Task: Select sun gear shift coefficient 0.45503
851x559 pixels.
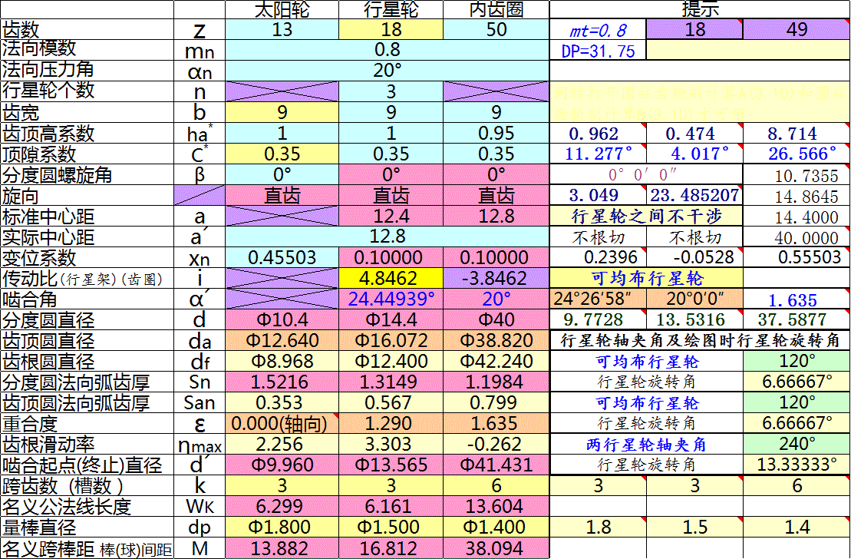Action: click(282, 257)
